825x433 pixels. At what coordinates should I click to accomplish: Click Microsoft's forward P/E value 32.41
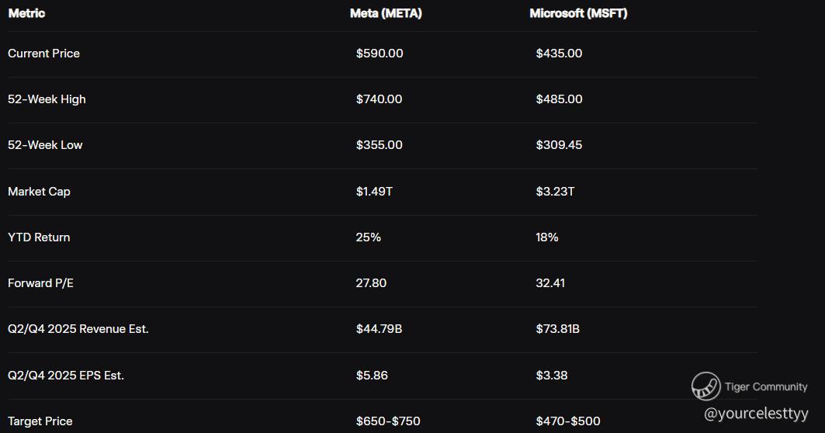pyautogui.click(x=550, y=283)
